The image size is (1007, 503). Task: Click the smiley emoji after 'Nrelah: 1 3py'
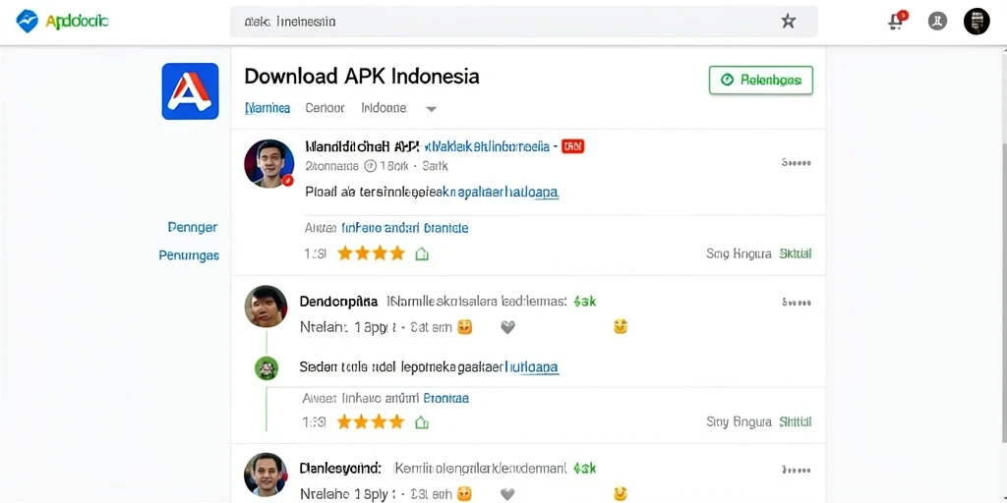click(464, 327)
